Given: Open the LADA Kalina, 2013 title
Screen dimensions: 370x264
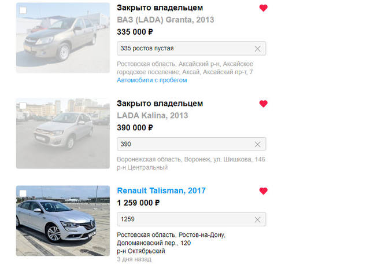Looking at the screenshot, I should pyautogui.click(x=153, y=115).
